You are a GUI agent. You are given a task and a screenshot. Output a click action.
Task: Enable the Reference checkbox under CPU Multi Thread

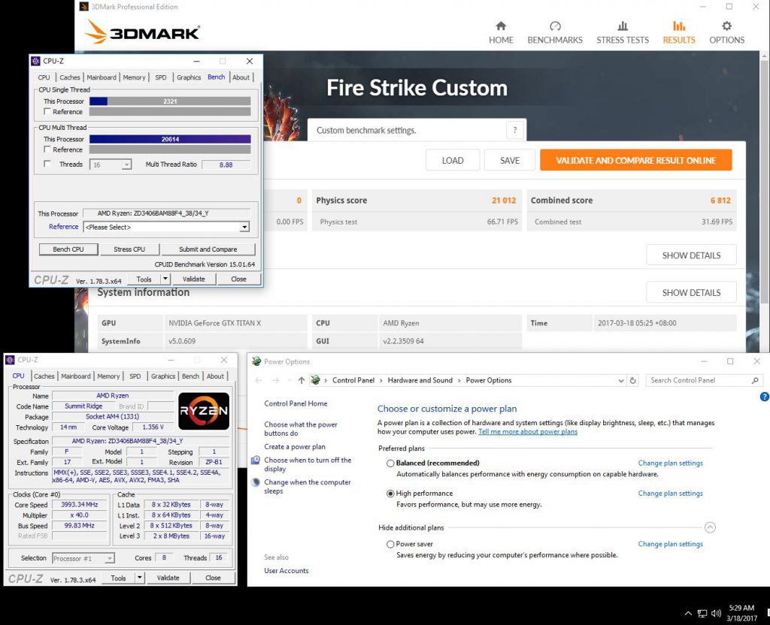click(x=47, y=149)
